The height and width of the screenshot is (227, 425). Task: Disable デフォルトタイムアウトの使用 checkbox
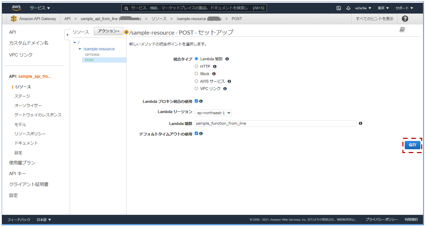[196, 133]
